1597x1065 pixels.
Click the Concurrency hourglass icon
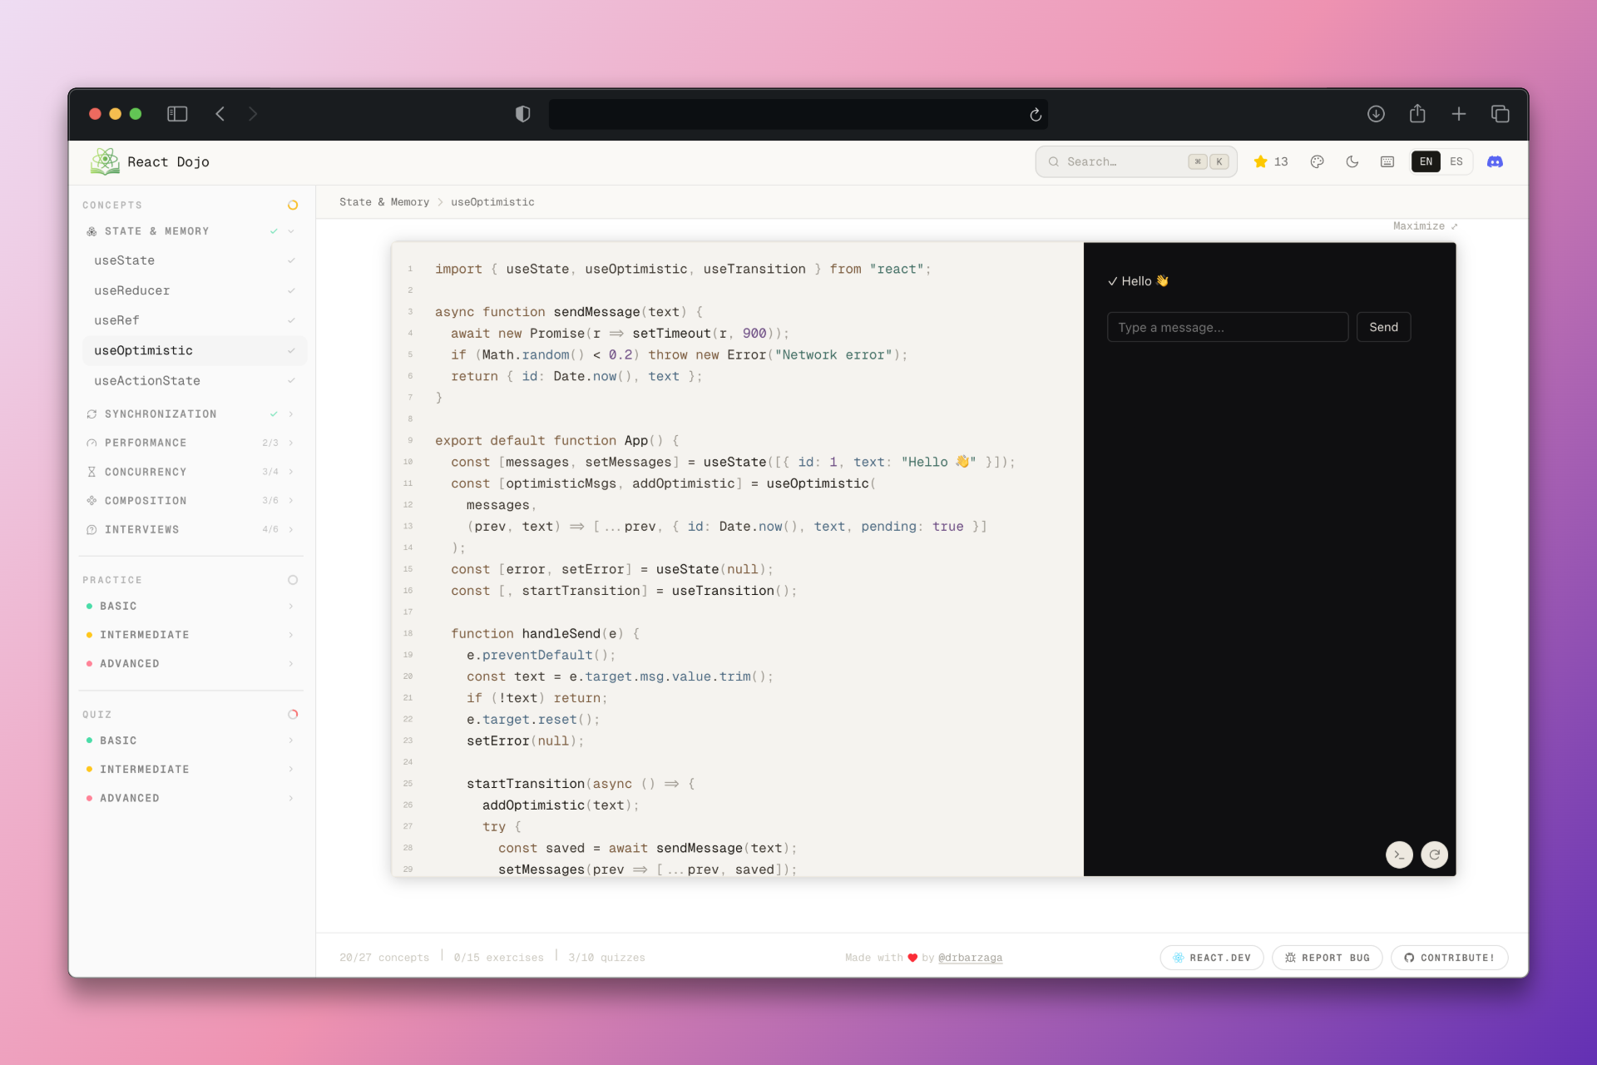point(91,472)
